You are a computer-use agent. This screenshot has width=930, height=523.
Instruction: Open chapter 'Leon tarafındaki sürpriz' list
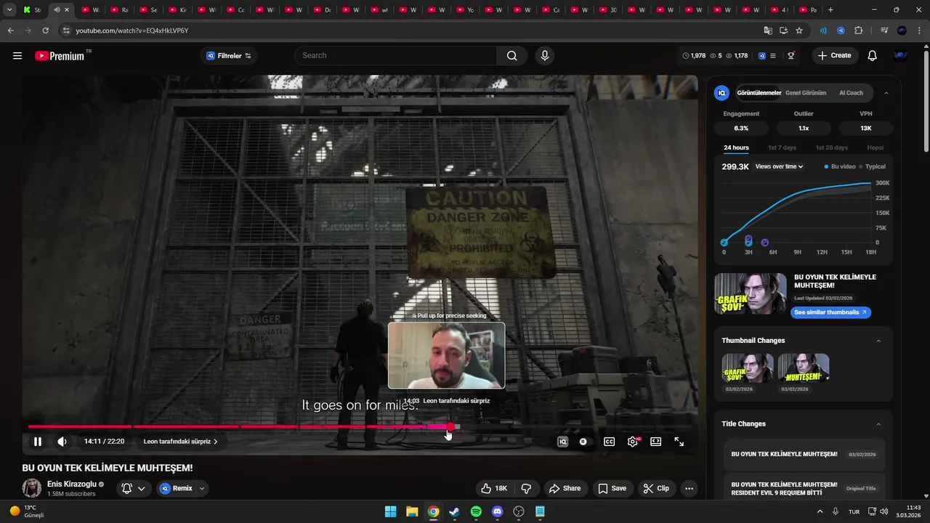click(x=181, y=442)
